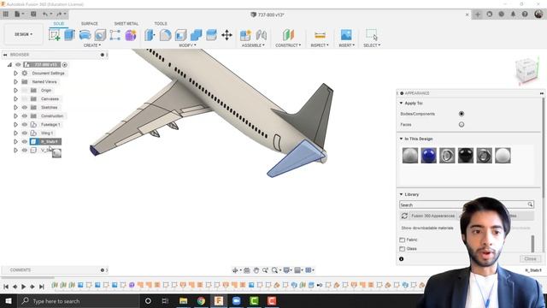Screen dimensions: 547x308
Task: Select the Combine tool icon
Action: tap(196, 35)
